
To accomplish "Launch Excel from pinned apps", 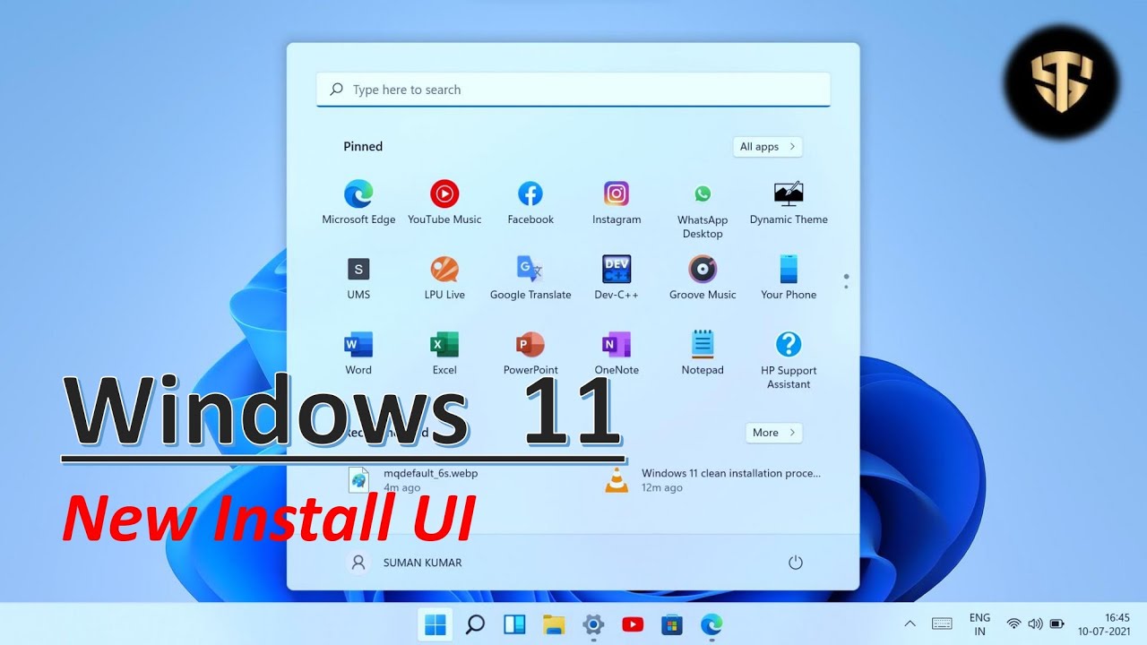I will [444, 354].
